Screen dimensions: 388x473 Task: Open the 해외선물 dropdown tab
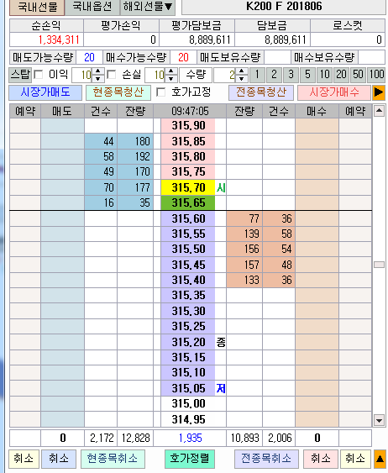[148, 7]
